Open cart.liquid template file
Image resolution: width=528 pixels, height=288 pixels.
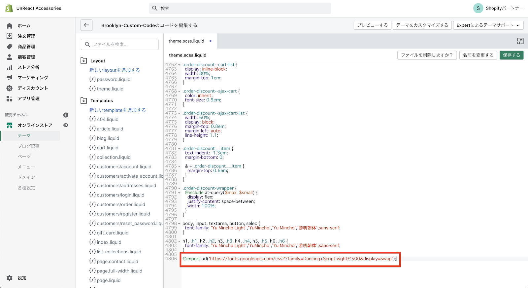pyautogui.click(x=108, y=148)
